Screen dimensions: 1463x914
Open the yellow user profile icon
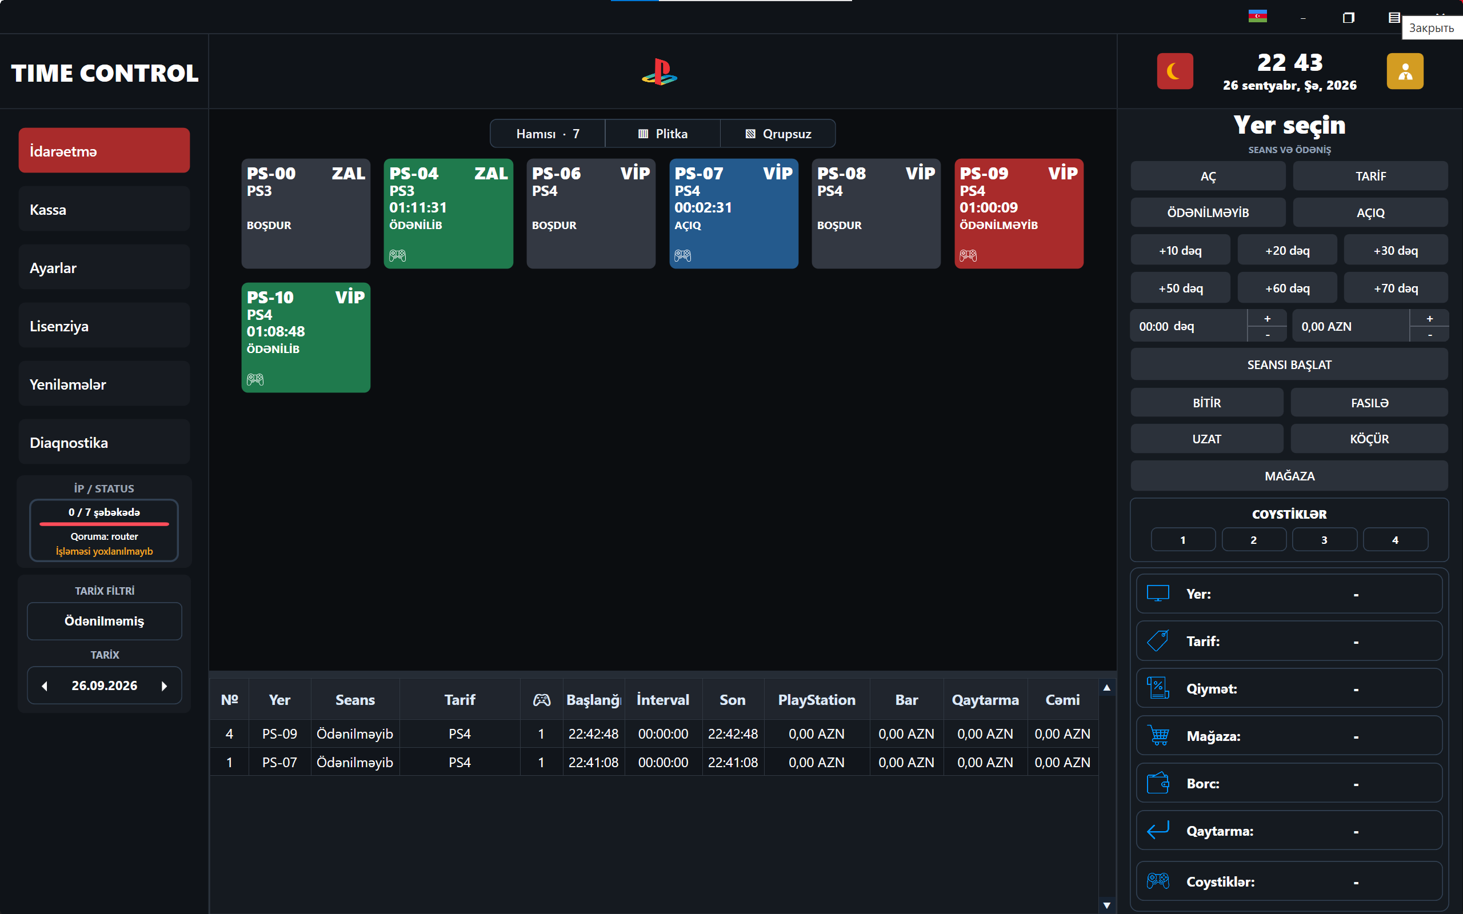(x=1404, y=71)
